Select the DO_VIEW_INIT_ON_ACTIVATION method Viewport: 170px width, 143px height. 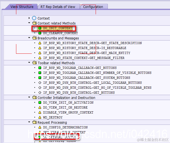click(68, 102)
